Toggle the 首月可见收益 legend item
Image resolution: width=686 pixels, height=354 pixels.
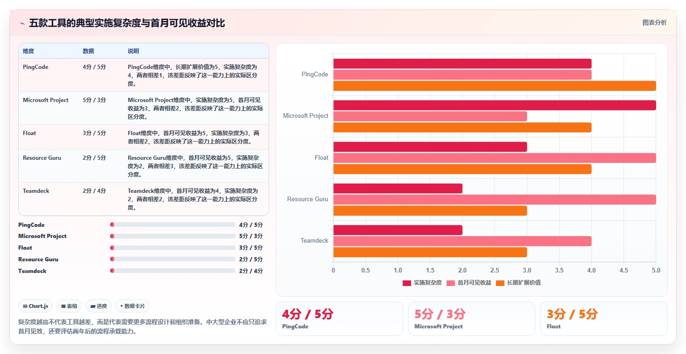pos(469,283)
